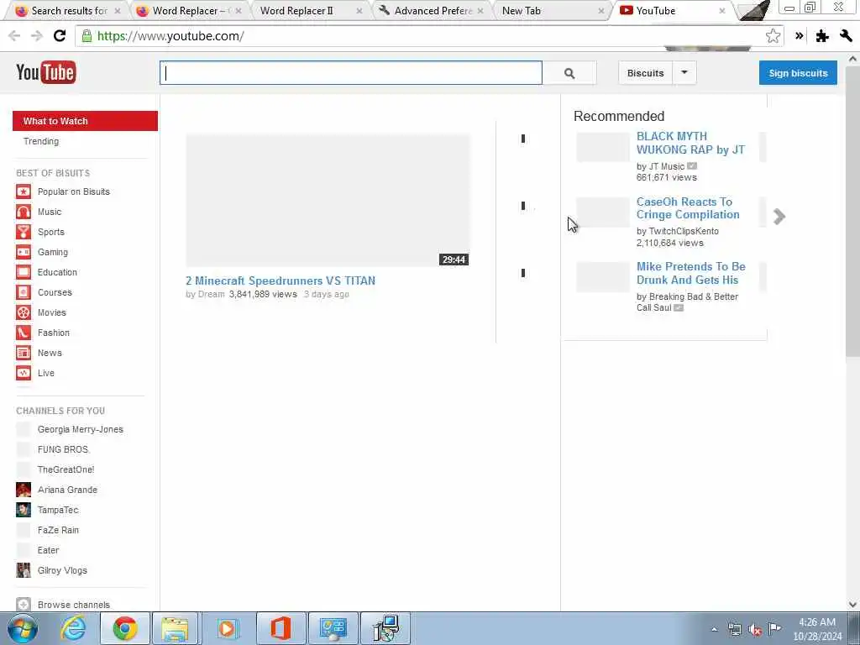Click the Courses icon
Viewport: 860px width, 645px height.
click(23, 292)
